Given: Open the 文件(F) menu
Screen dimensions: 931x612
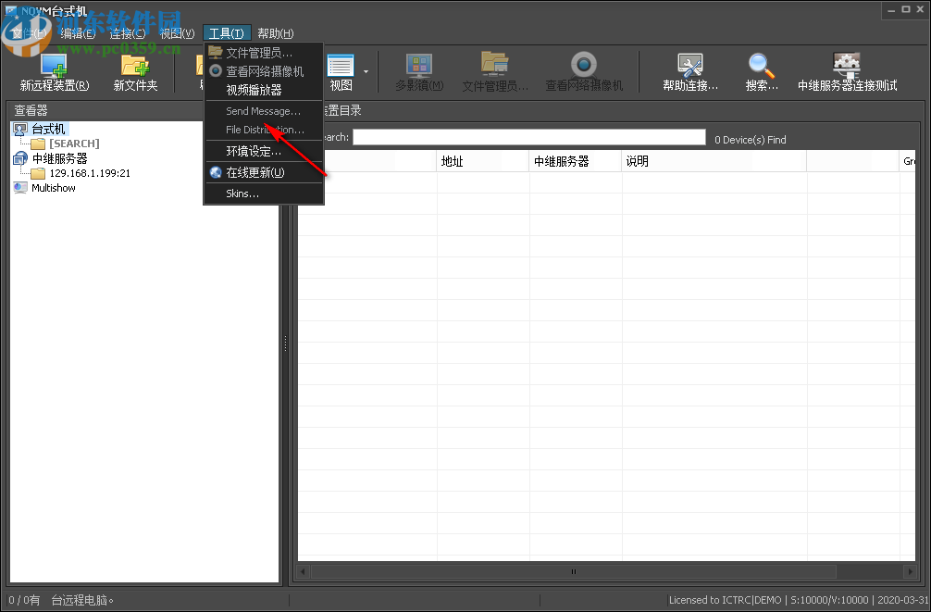Looking at the screenshot, I should pos(29,33).
